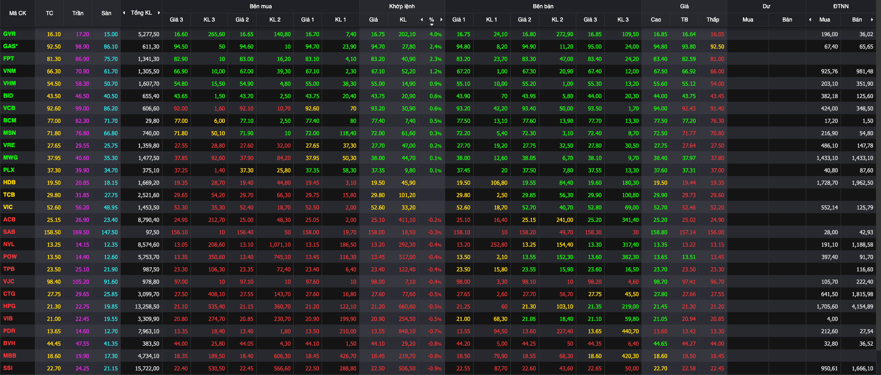Click the Khớp lệnh Giá column header
Screen dimensions: 881x375
click(x=374, y=20)
